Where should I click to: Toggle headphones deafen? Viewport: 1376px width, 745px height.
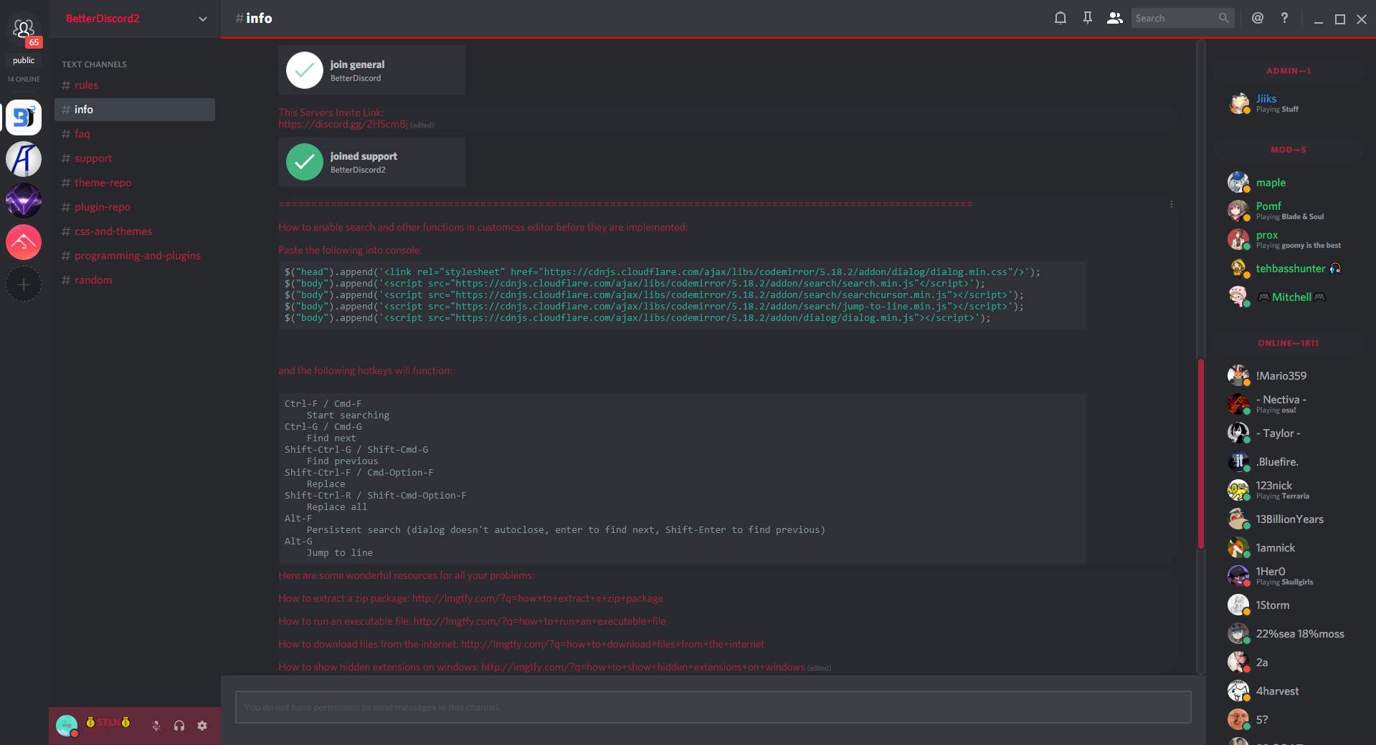179,726
